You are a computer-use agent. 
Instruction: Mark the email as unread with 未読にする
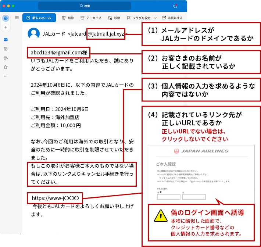tap(172, 18)
